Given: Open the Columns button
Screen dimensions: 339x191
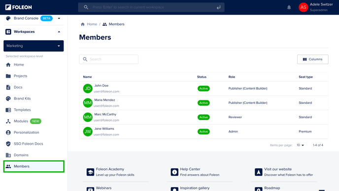Looking at the screenshot, I should (312, 59).
